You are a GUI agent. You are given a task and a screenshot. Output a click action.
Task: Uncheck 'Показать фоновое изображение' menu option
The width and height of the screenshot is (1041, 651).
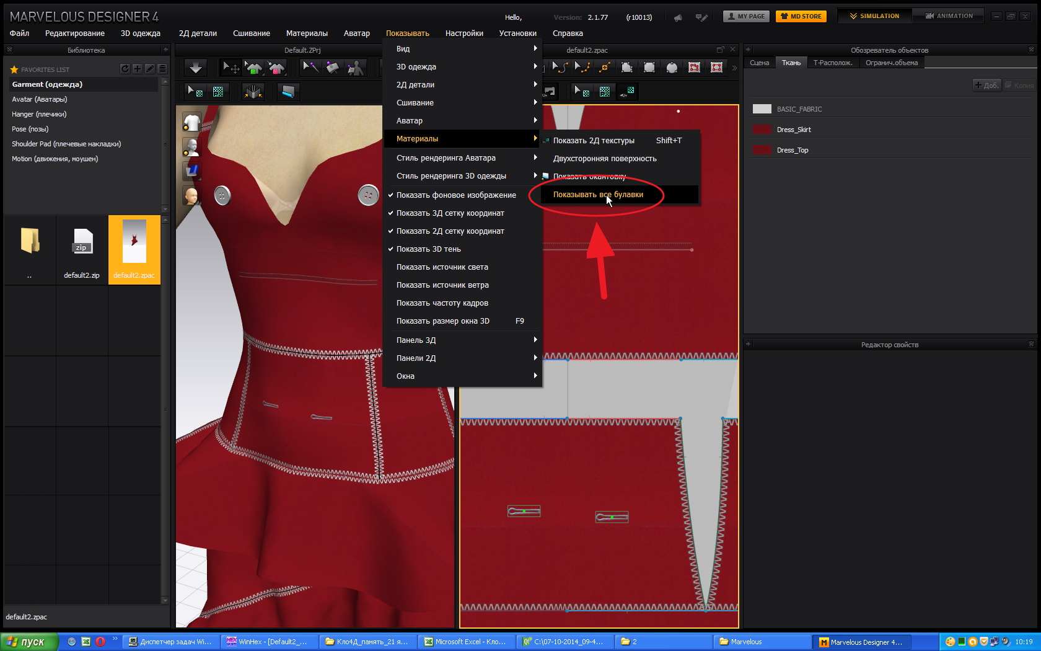click(x=456, y=195)
